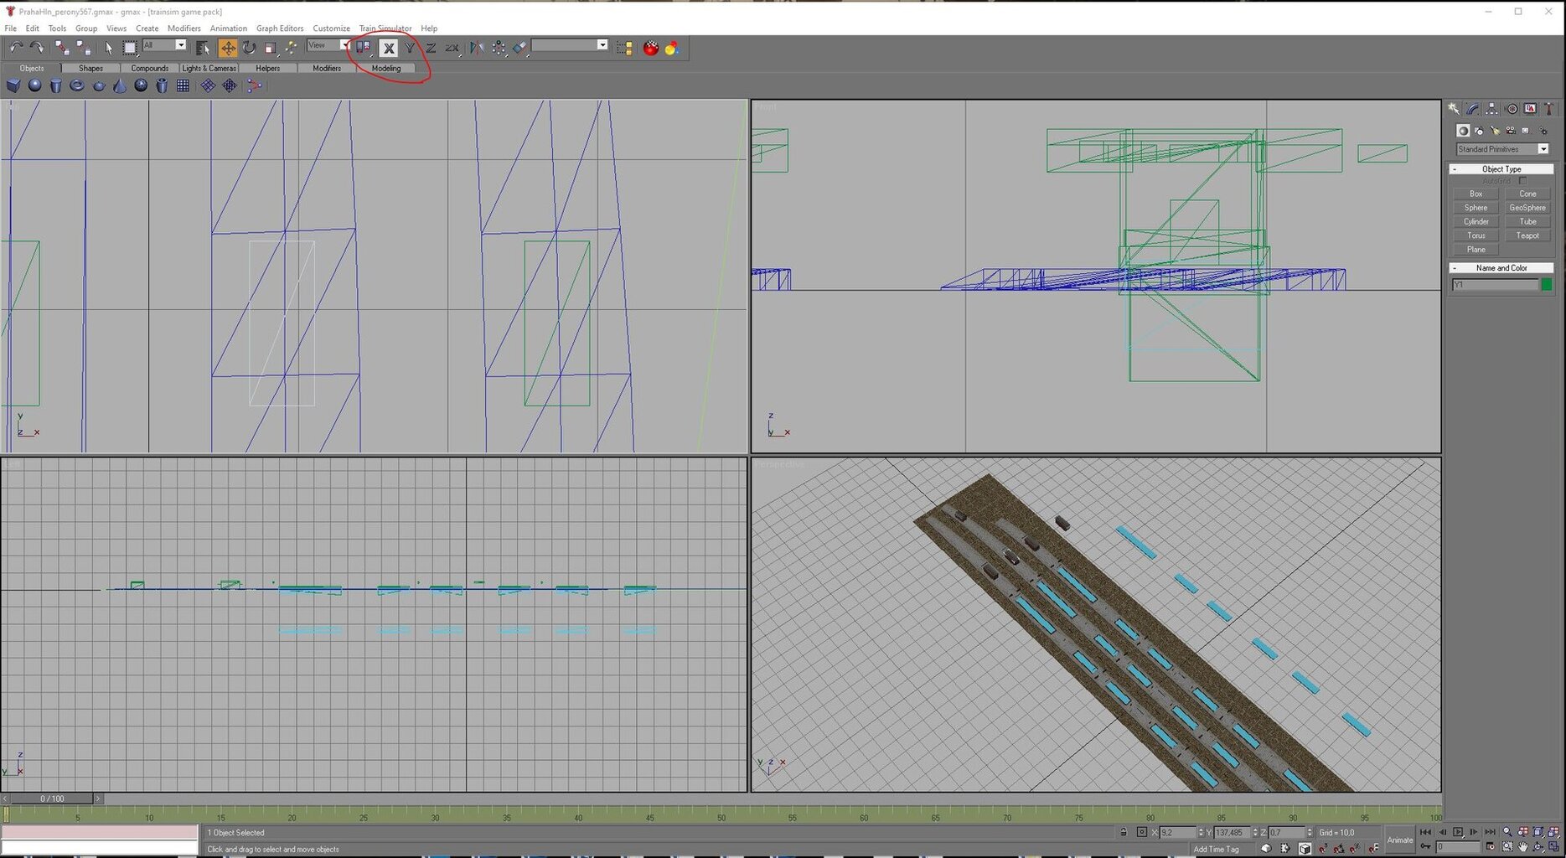
Task: Click the Cylinder object type button
Action: pos(1476,222)
